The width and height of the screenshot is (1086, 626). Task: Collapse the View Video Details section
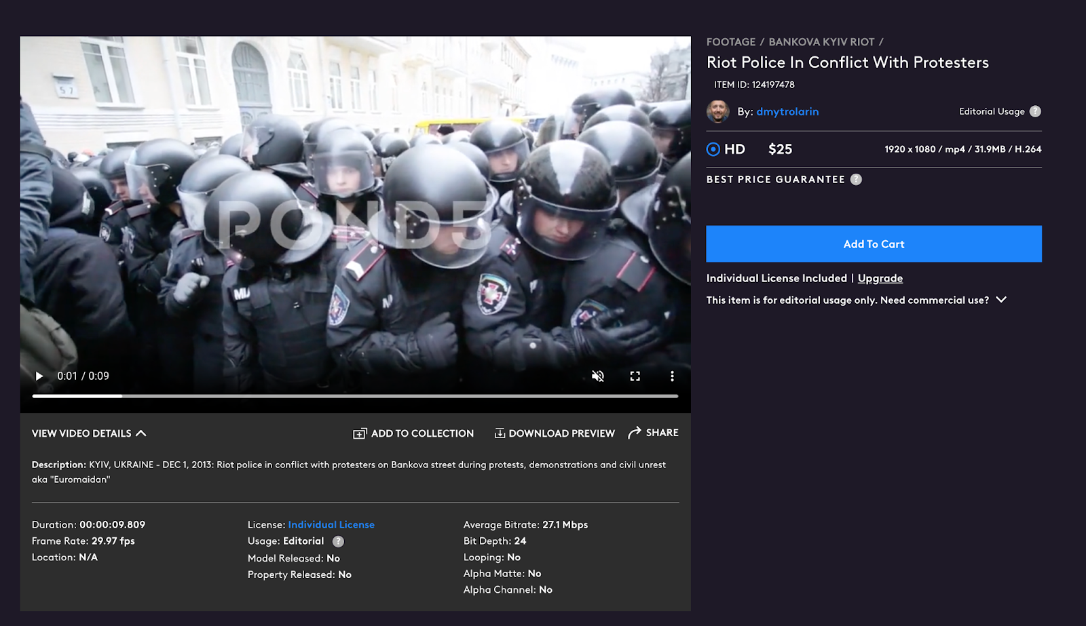point(89,433)
